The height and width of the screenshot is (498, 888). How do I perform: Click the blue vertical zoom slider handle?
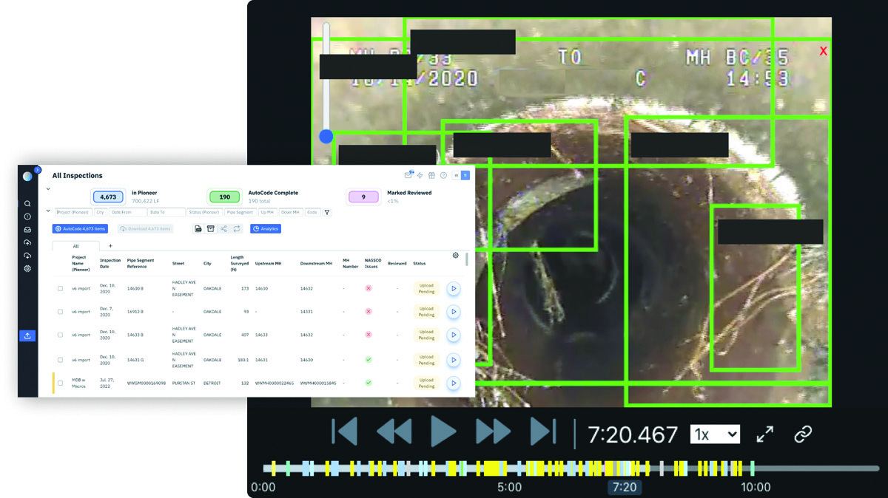[x=326, y=136]
